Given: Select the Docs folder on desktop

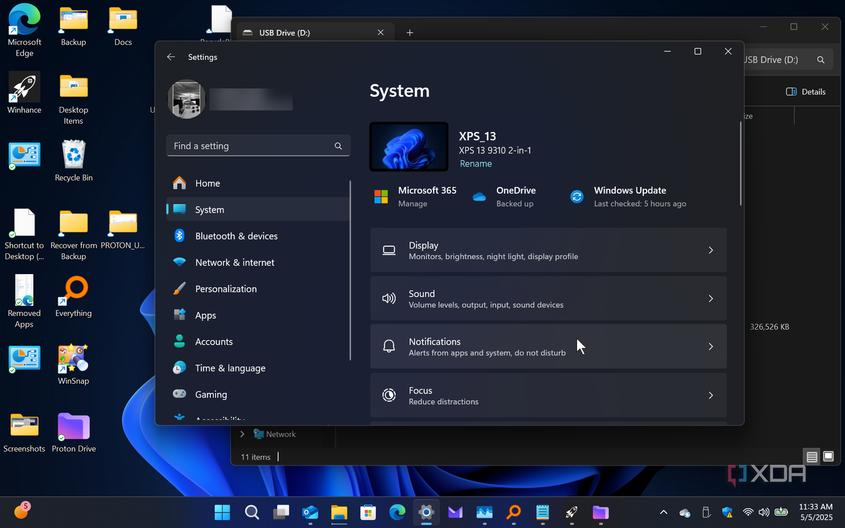Looking at the screenshot, I should click(123, 26).
